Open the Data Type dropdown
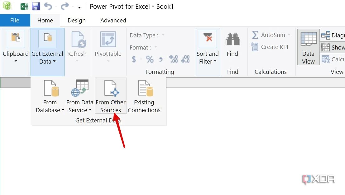Image resolution: width=345 pixels, height=195 pixels. 163,35
